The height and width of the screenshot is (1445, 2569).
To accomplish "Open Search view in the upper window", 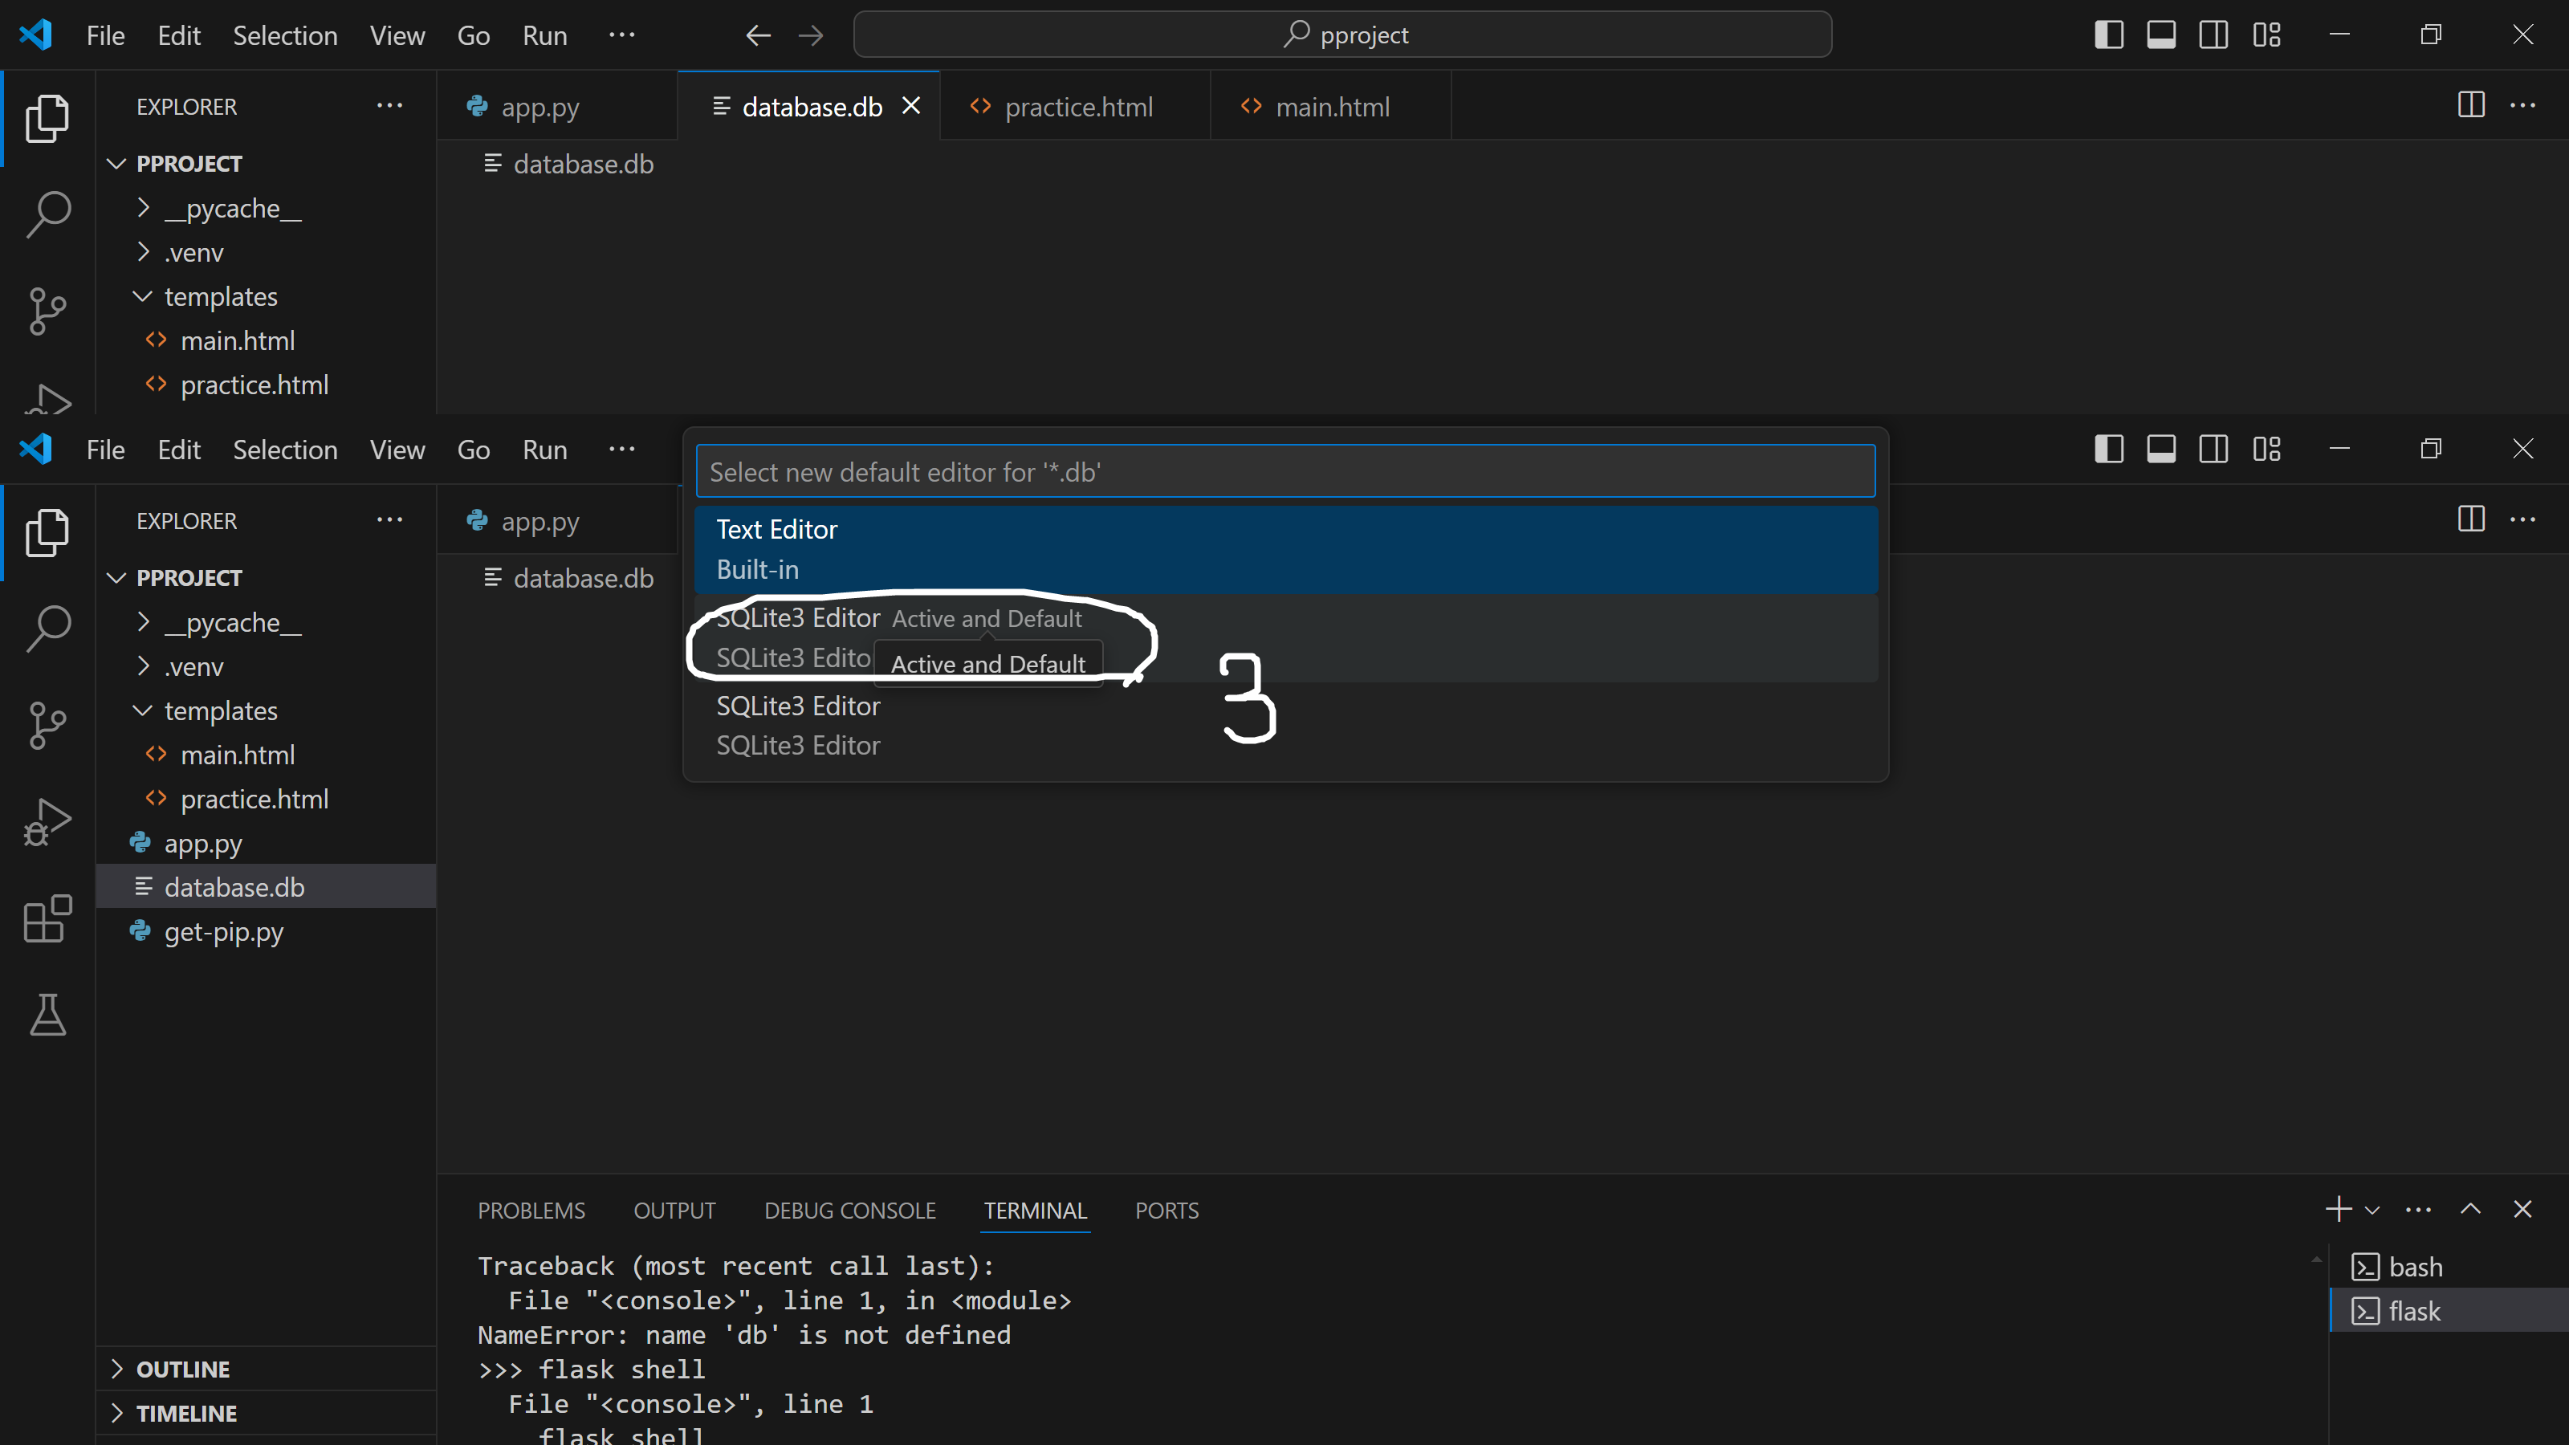I will pyautogui.click(x=47, y=214).
